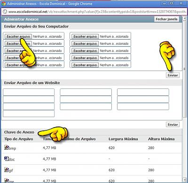Click the site info globe icon in address bar
Image resolution: width=188 pixels, height=183 pixels.
click(5, 12)
